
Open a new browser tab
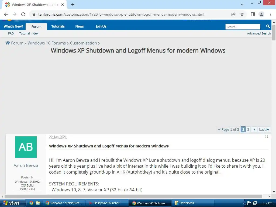point(73,5)
